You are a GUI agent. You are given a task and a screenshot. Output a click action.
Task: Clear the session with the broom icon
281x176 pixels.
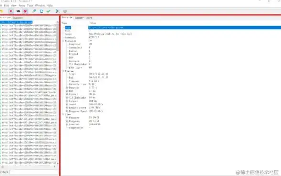pos(1,11)
